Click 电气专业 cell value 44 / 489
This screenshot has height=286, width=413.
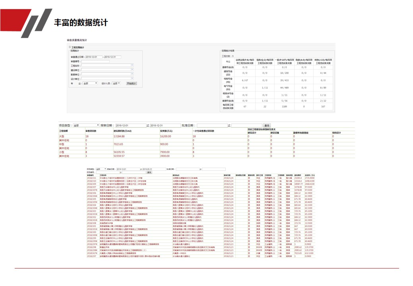(x=284, y=88)
